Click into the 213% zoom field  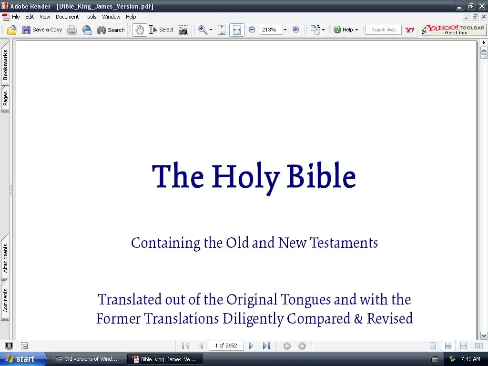(271, 30)
